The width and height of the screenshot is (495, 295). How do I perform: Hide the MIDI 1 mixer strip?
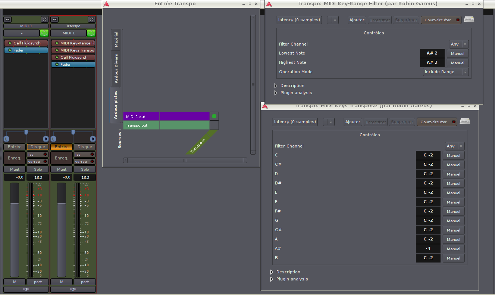[x=45, y=19]
